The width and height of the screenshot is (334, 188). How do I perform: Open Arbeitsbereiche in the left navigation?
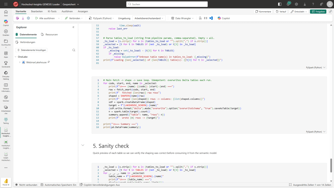[6, 110]
